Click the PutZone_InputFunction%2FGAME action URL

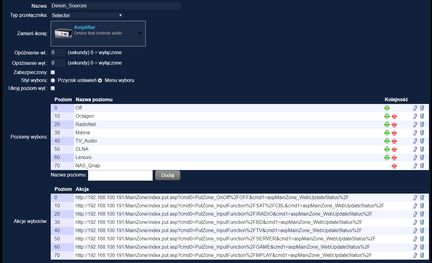tap(223, 247)
